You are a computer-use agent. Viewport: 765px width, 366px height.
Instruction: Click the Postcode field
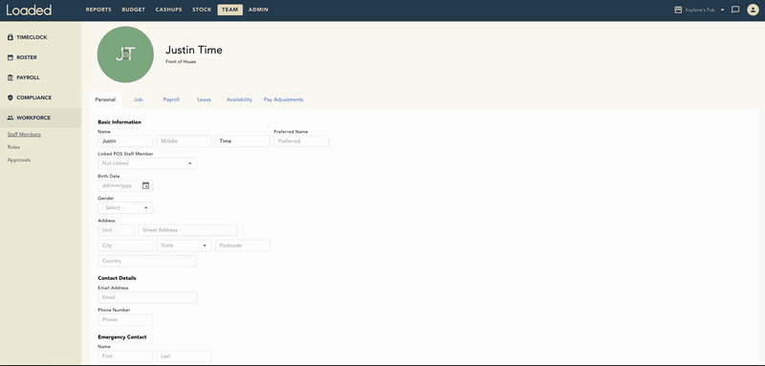(243, 246)
